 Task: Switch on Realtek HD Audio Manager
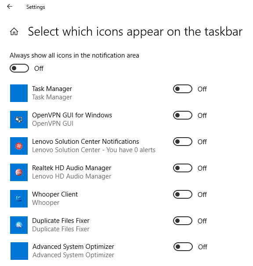click(183, 168)
